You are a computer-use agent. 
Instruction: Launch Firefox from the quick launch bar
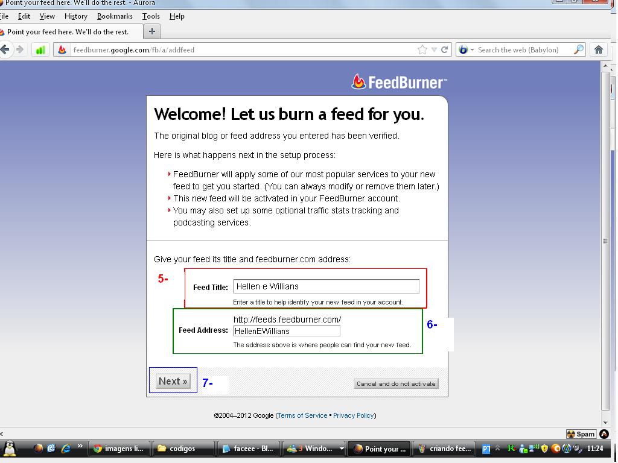[x=38, y=449]
